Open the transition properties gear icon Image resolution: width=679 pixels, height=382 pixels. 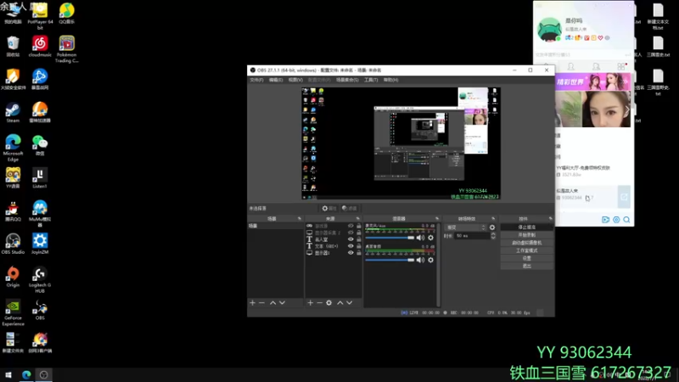(492, 228)
